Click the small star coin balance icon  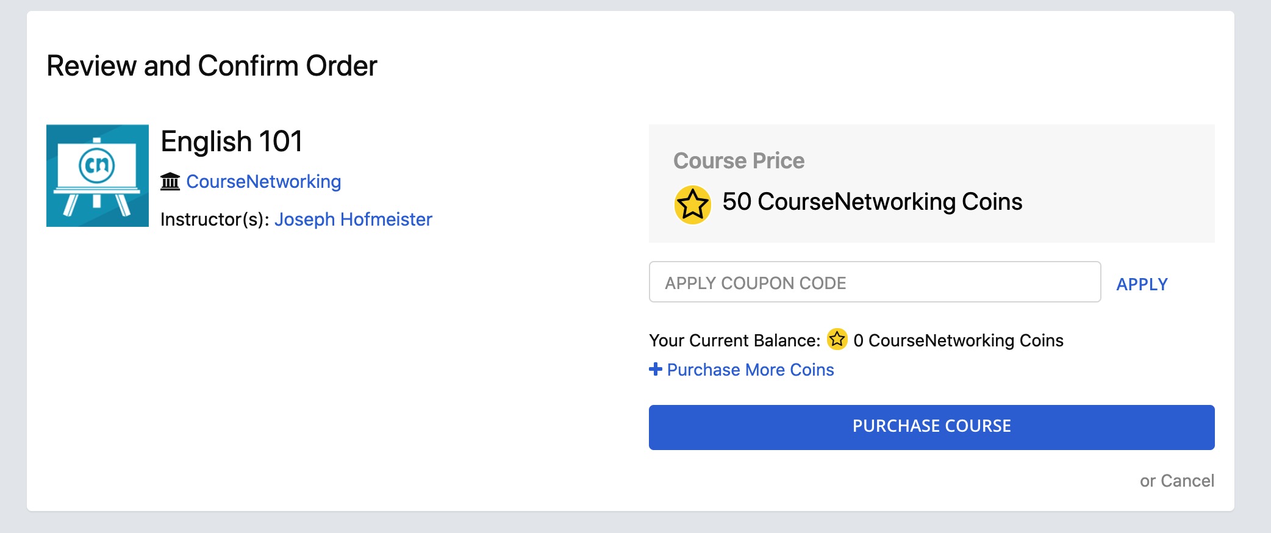click(x=837, y=339)
